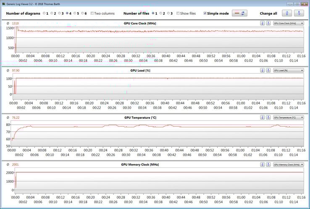The width and height of the screenshot is (310, 209).
Task: Select 3 diagrams radio button
Action: coord(60,13)
